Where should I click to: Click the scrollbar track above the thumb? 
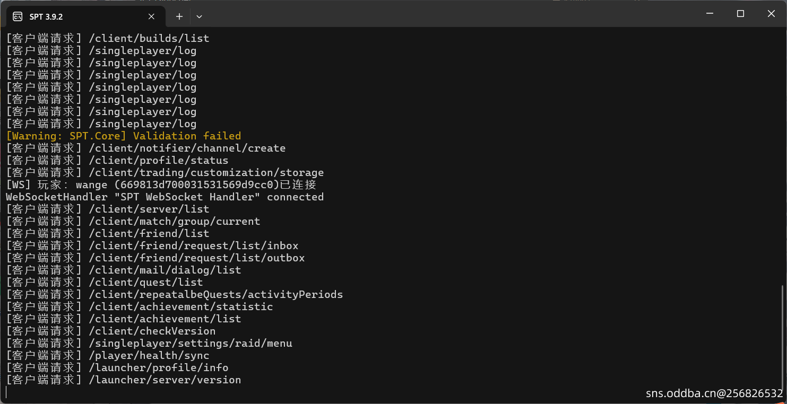(783, 159)
